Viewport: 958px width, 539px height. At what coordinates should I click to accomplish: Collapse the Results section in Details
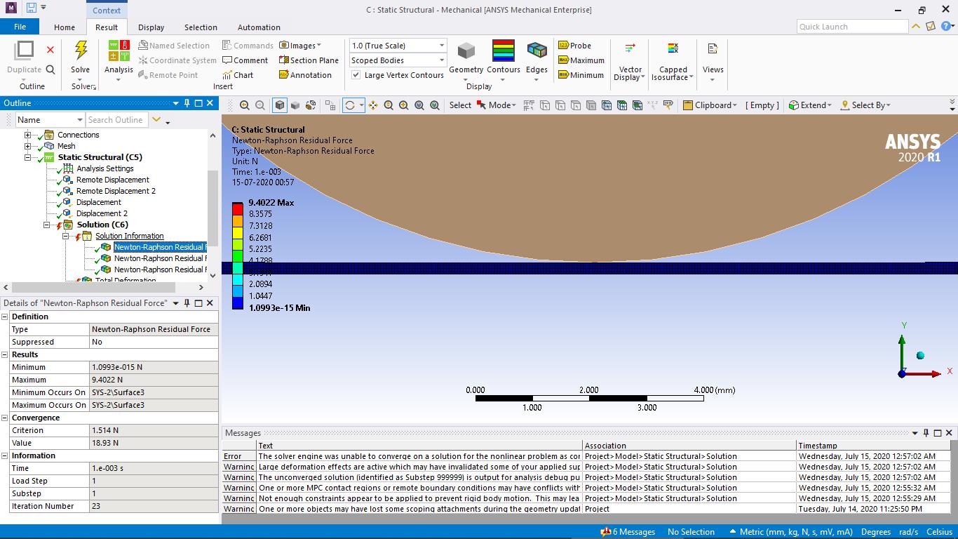point(5,354)
